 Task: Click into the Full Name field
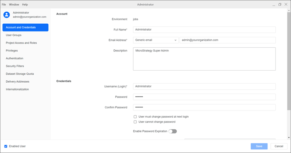pos(204,30)
